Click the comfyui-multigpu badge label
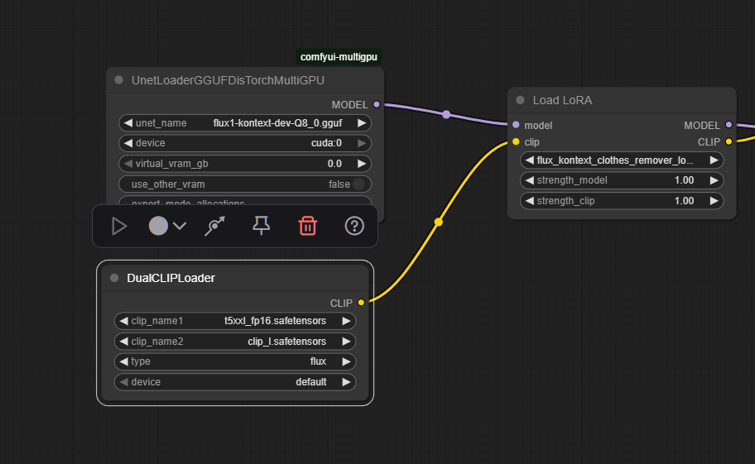 point(339,57)
